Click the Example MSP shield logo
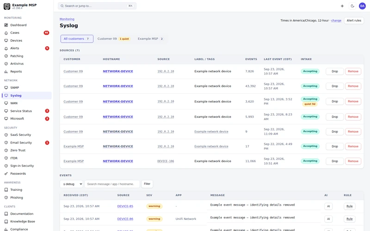This screenshot has width=370, height=231. [7, 6]
